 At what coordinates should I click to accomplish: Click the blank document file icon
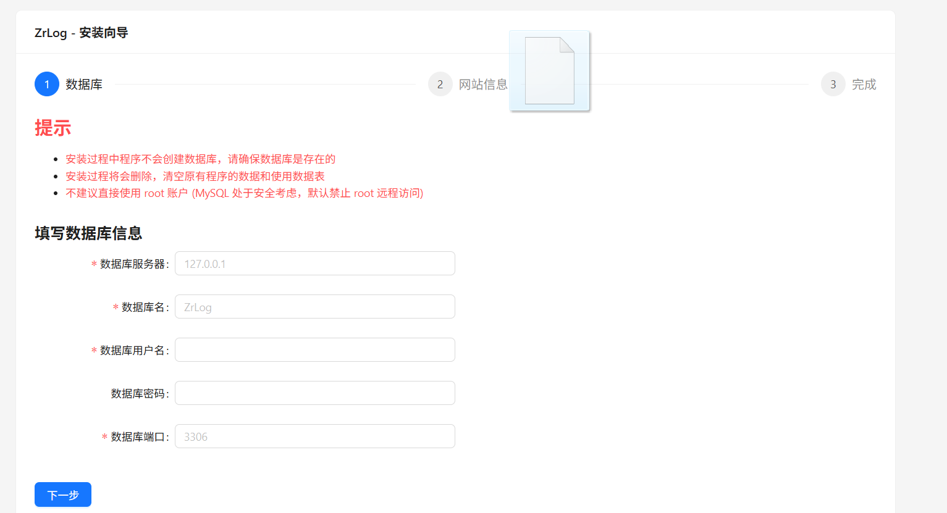(550, 71)
